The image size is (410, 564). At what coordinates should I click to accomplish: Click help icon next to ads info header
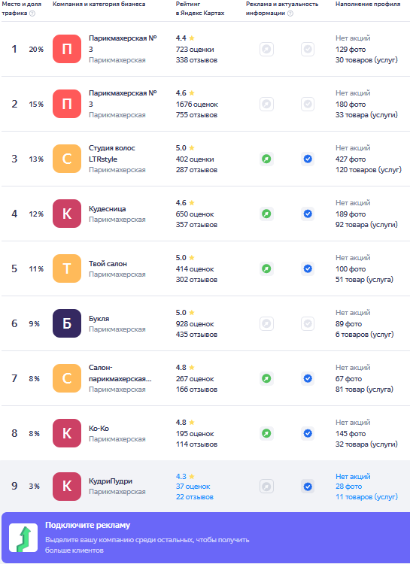pos(290,14)
